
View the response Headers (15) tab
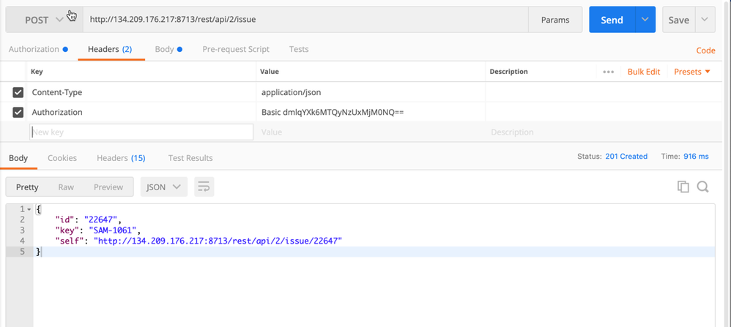121,158
